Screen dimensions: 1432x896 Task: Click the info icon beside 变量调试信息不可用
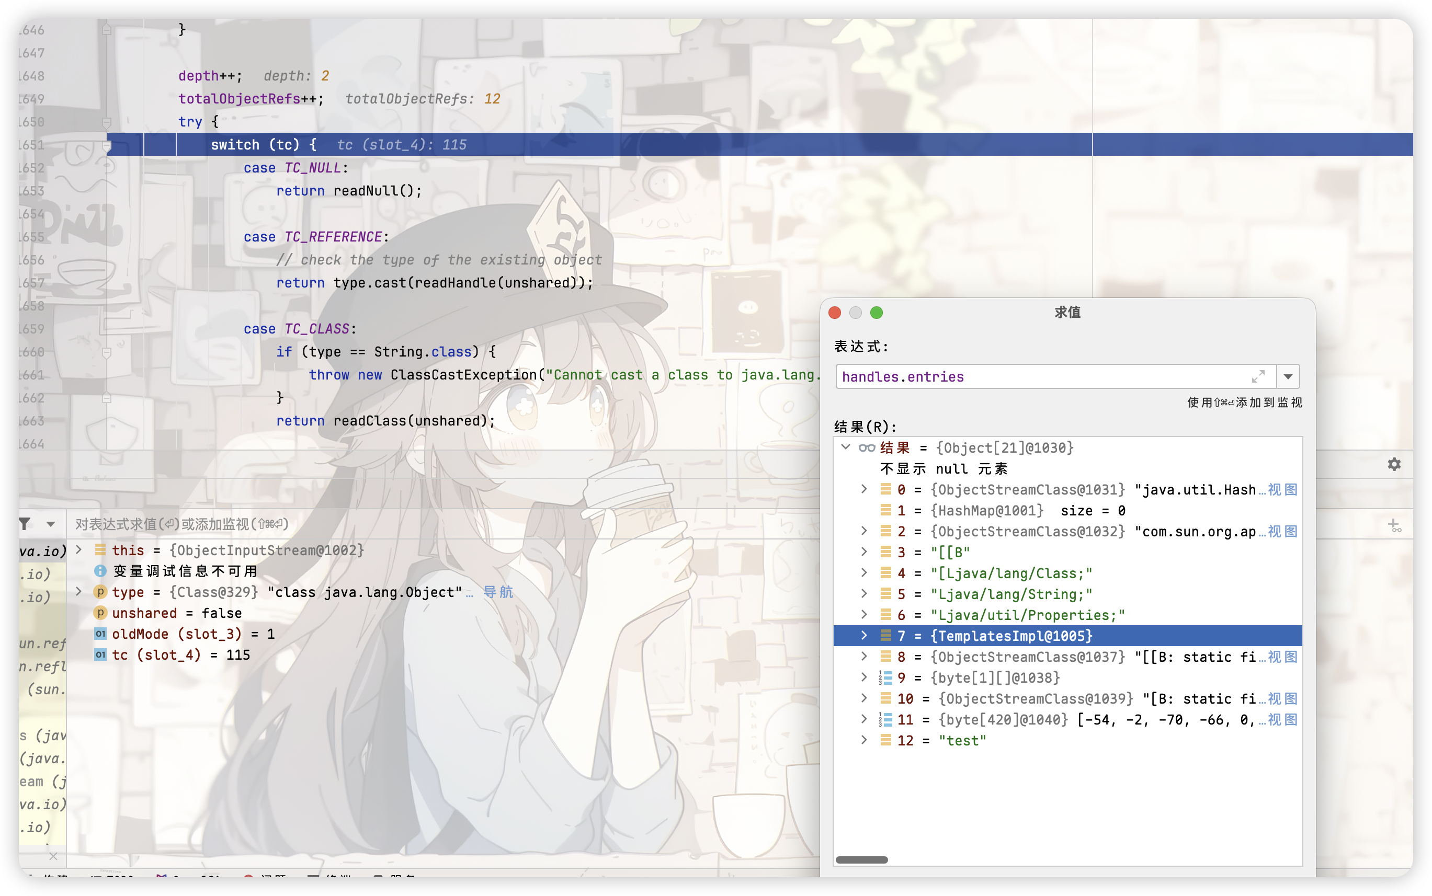coord(100,571)
